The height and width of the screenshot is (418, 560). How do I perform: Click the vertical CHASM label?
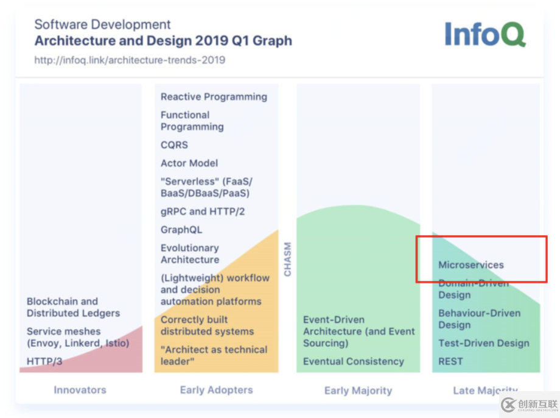pyautogui.click(x=287, y=260)
